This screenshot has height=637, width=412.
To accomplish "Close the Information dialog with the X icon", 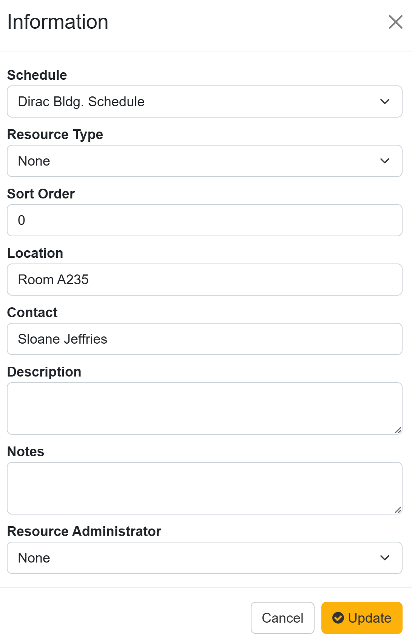I will (395, 22).
